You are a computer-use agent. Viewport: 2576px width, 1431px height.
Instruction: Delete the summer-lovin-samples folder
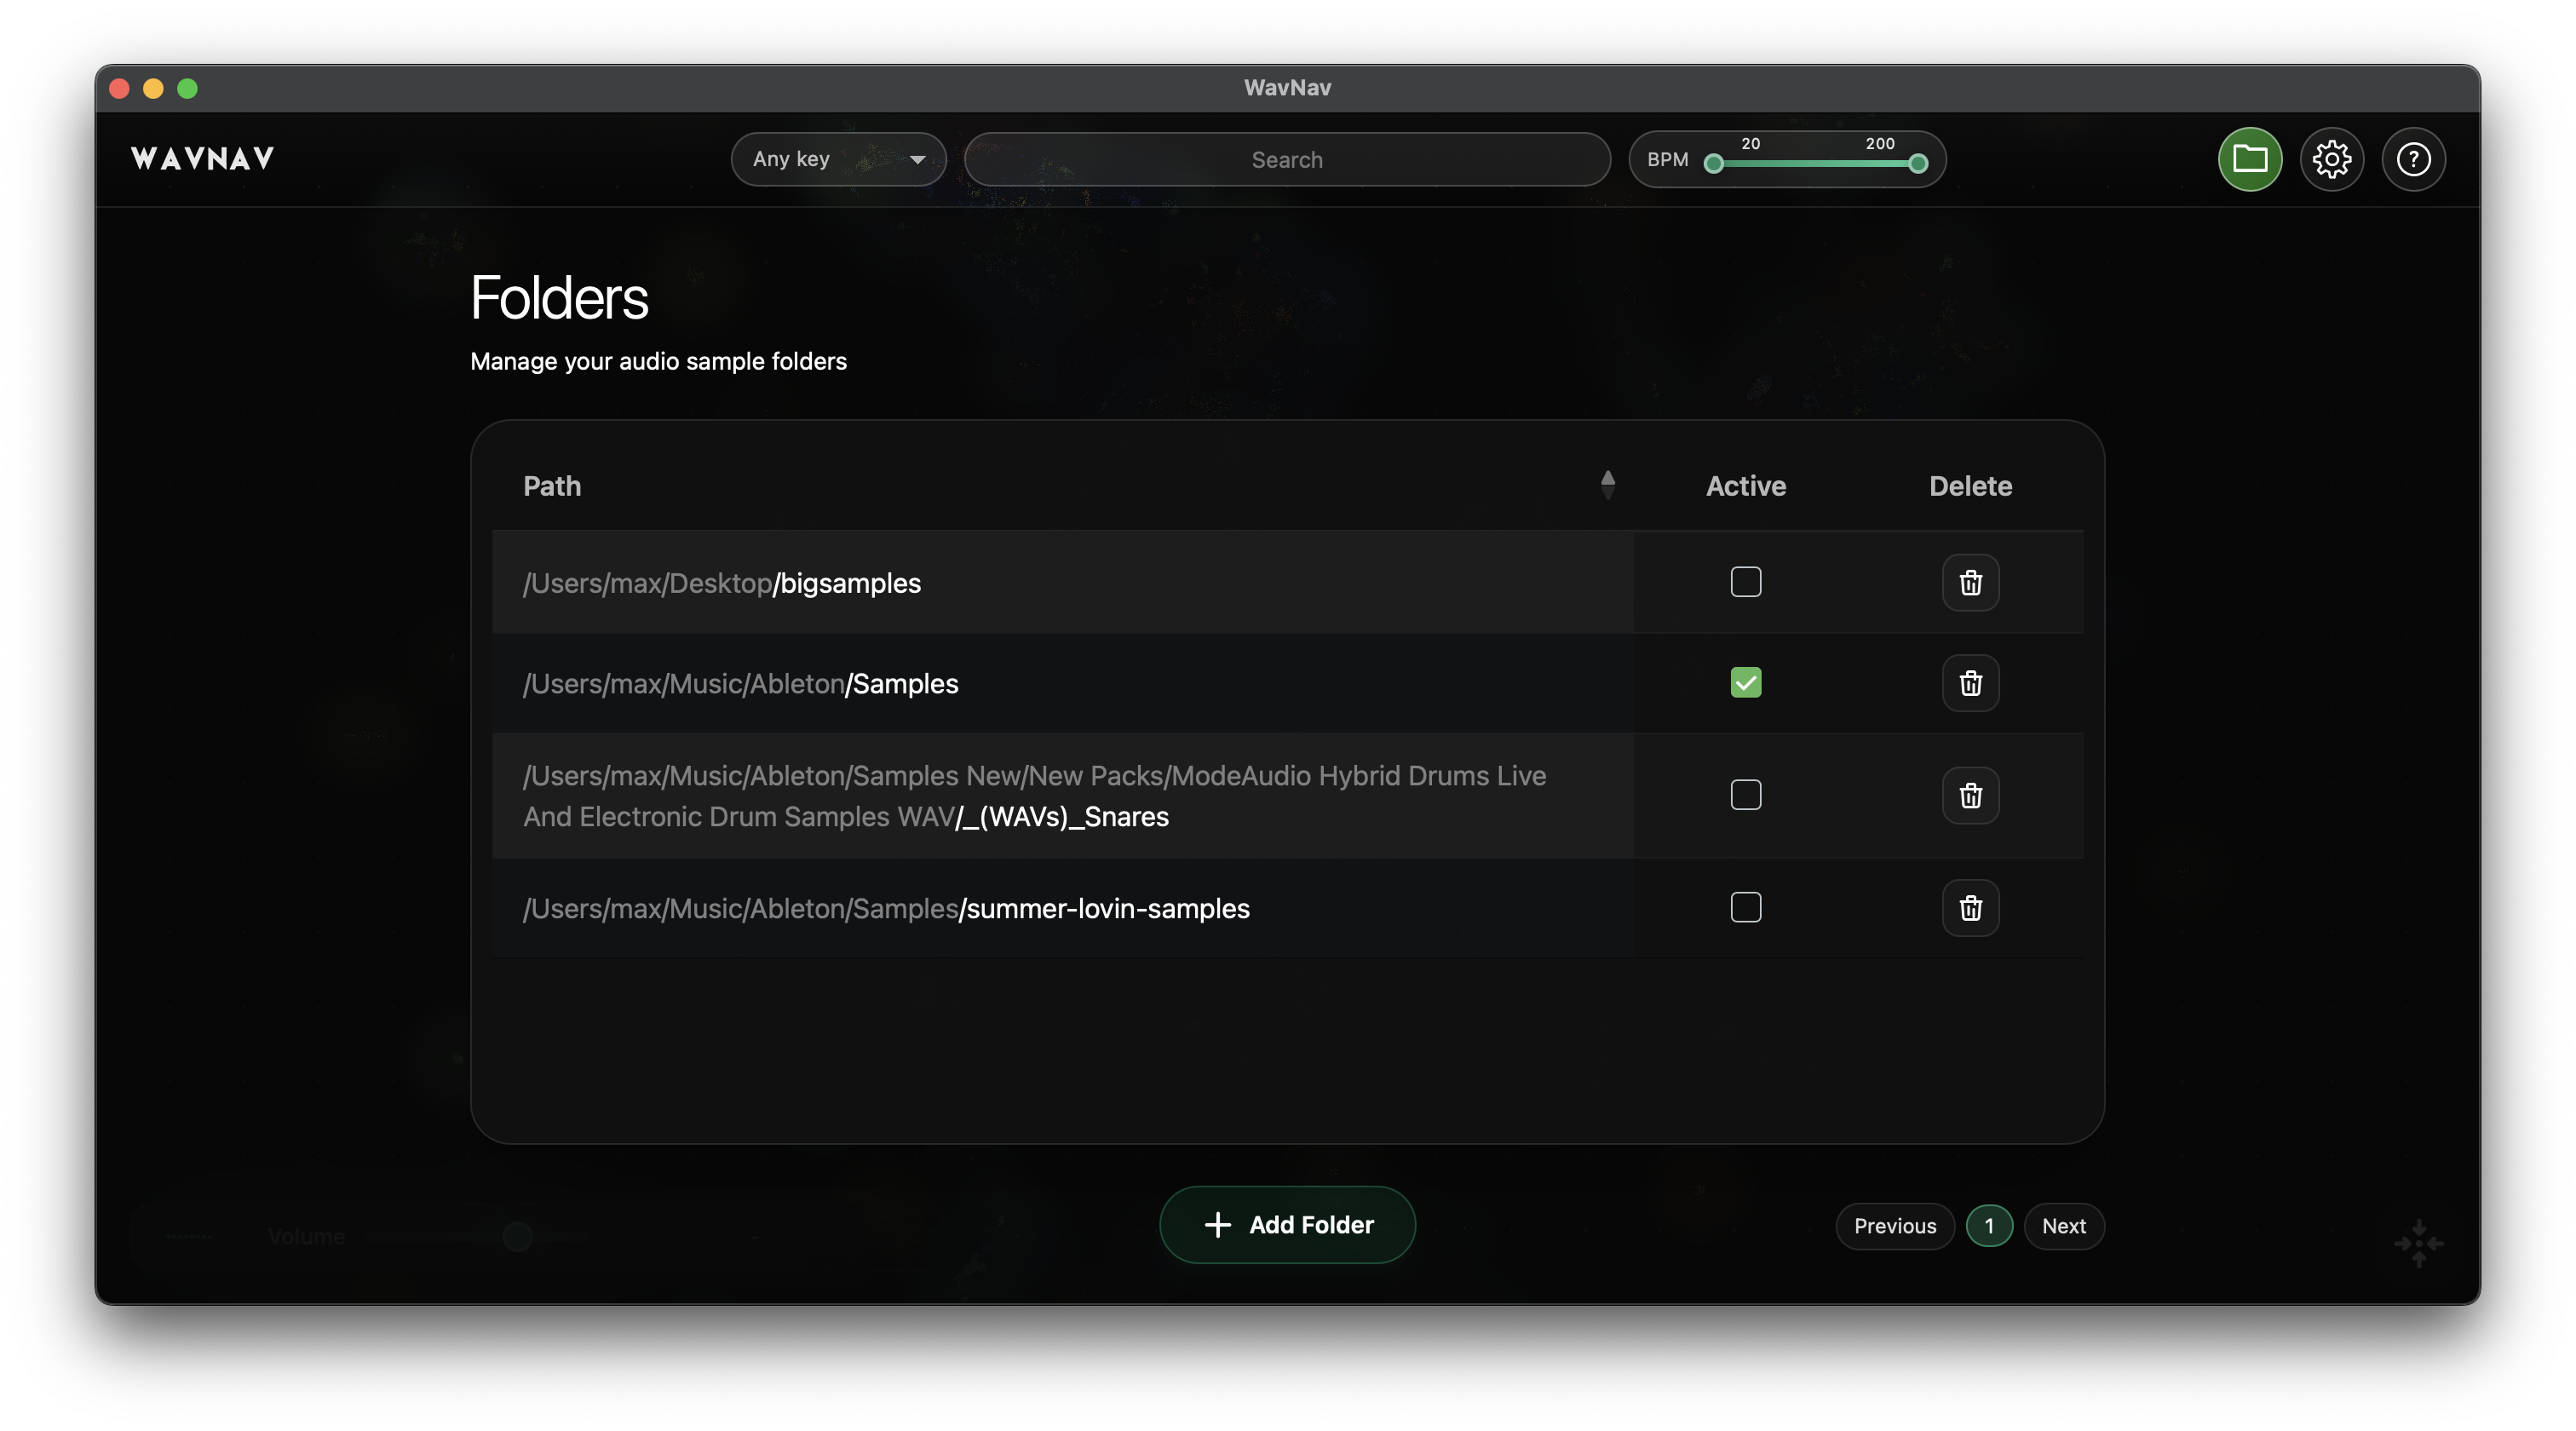click(x=1970, y=908)
